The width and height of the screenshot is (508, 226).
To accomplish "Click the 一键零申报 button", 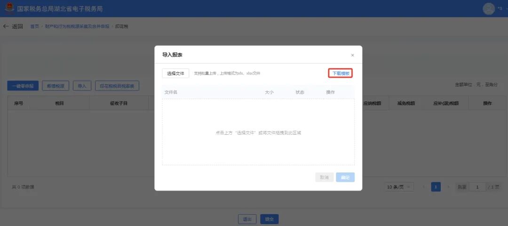I will tap(23, 86).
